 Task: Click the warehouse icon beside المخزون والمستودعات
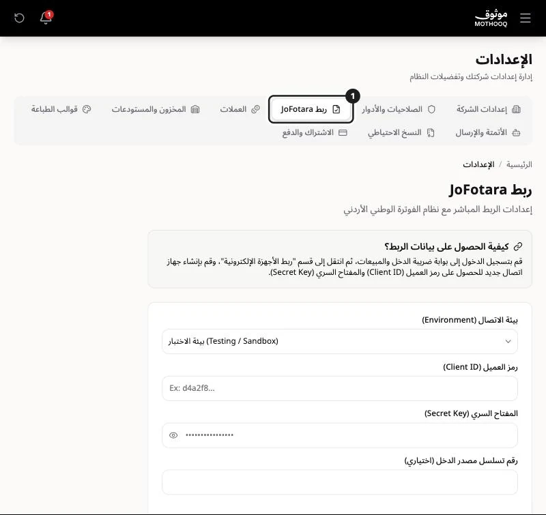[x=195, y=109]
